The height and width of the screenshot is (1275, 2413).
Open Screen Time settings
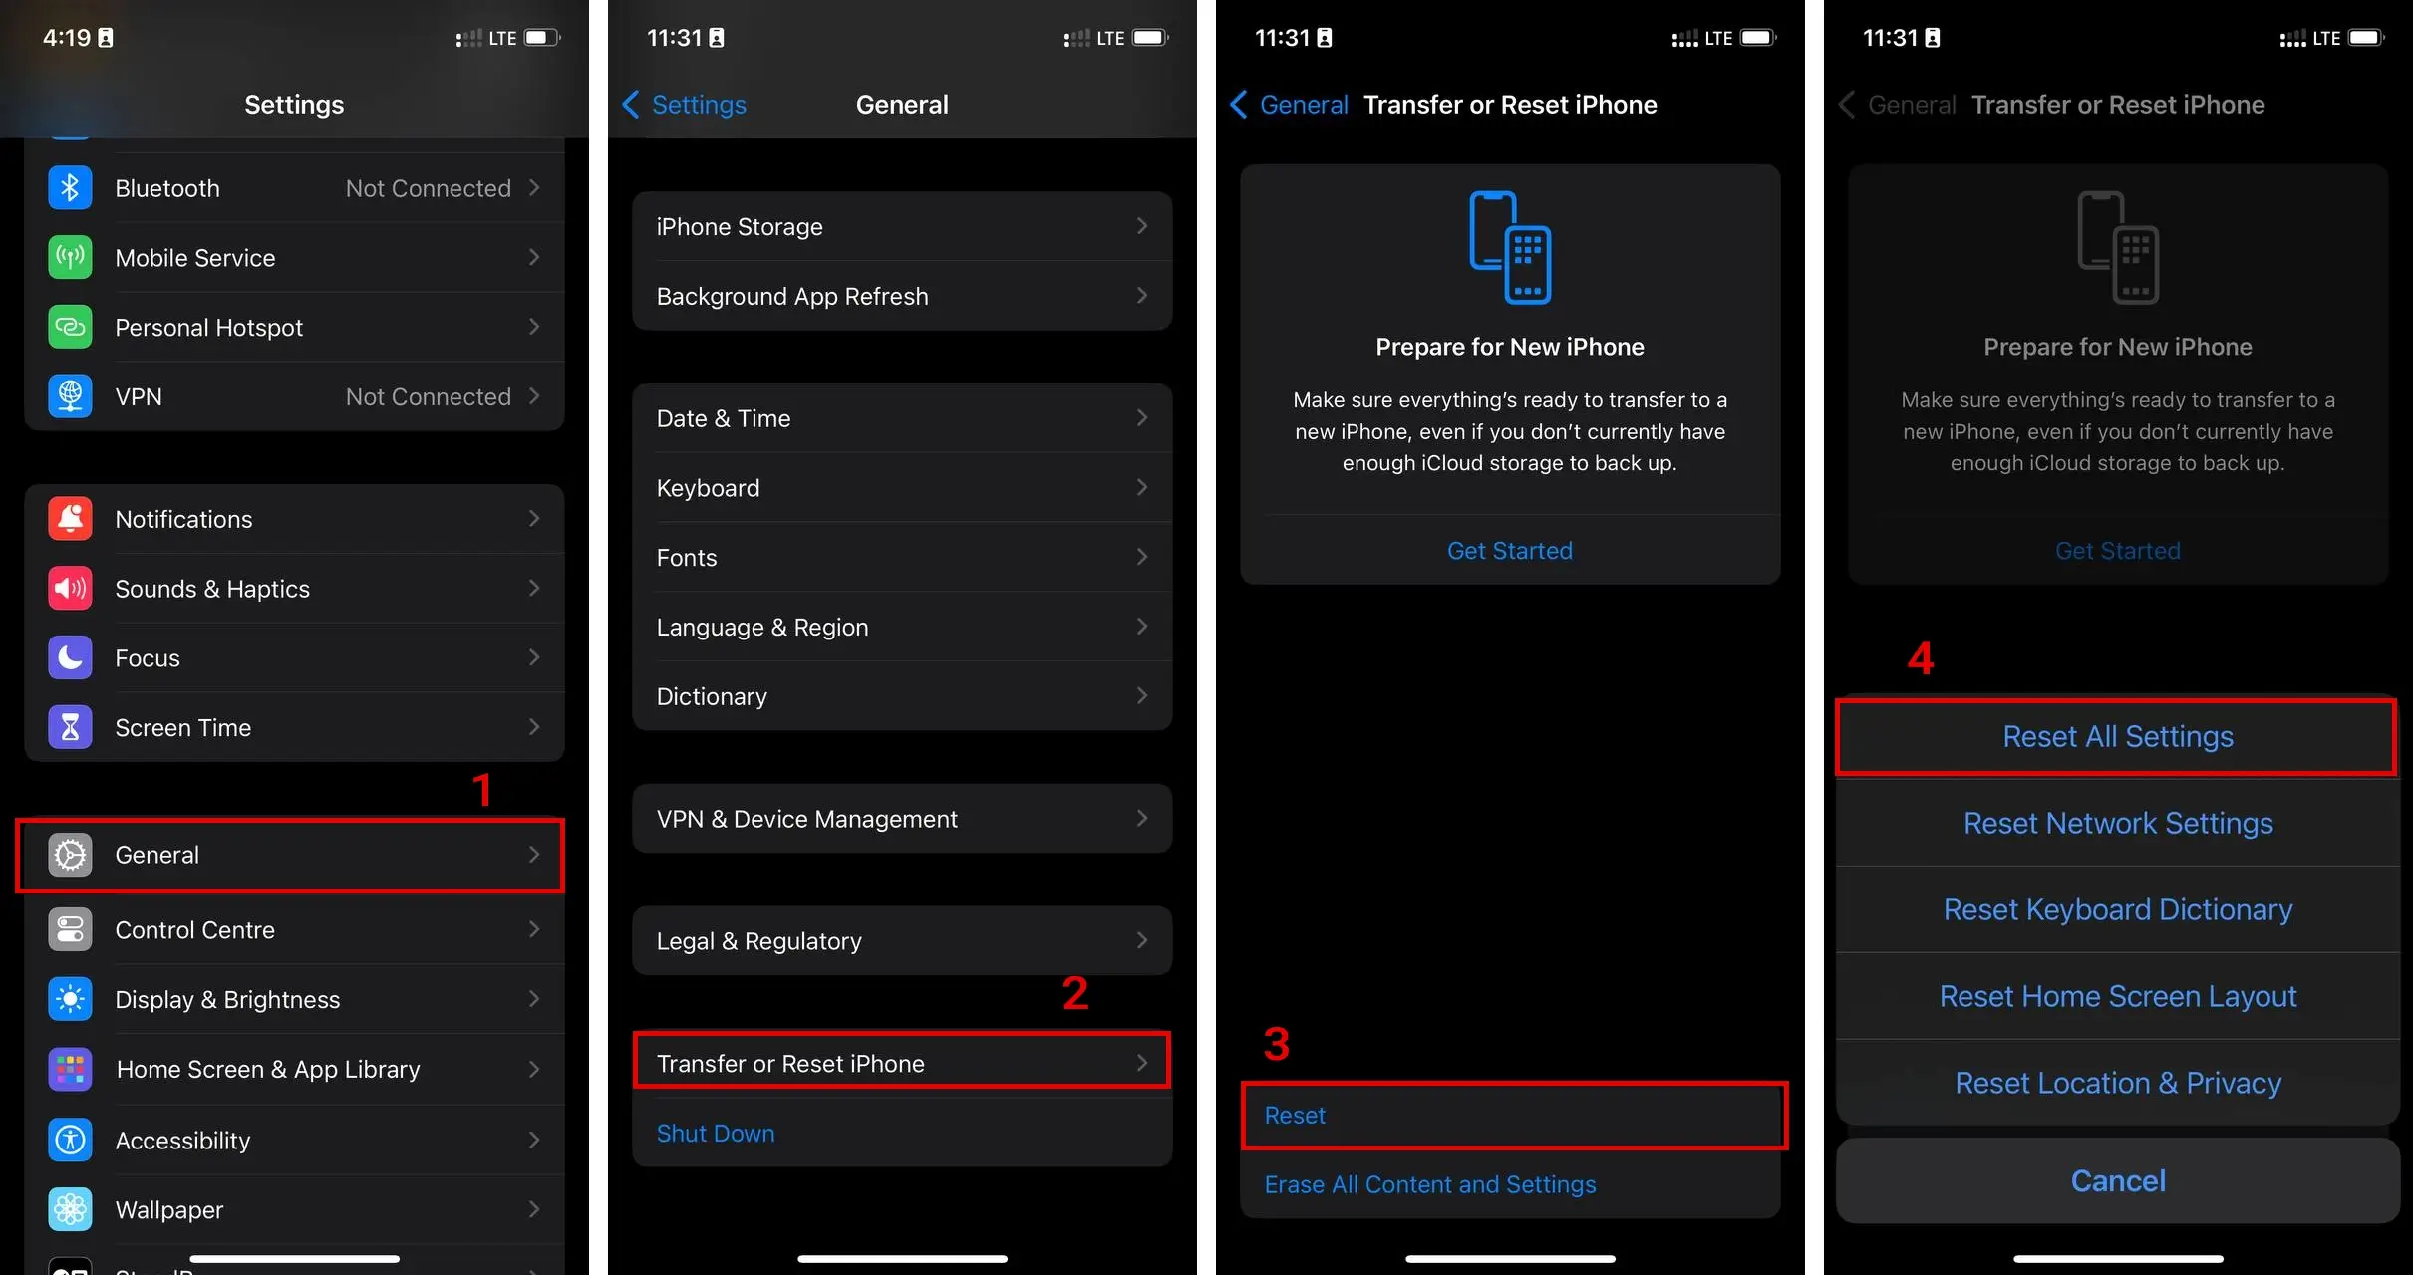click(294, 724)
